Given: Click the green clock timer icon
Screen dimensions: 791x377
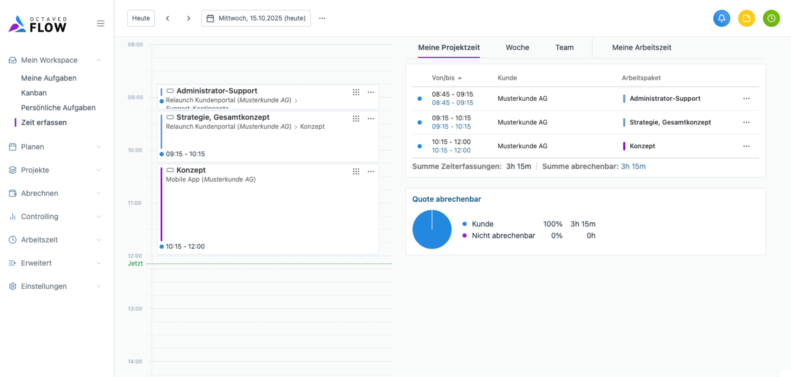Looking at the screenshot, I should click(x=771, y=18).
